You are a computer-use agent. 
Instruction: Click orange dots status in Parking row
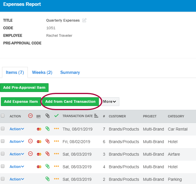click(x=56, y=179)
